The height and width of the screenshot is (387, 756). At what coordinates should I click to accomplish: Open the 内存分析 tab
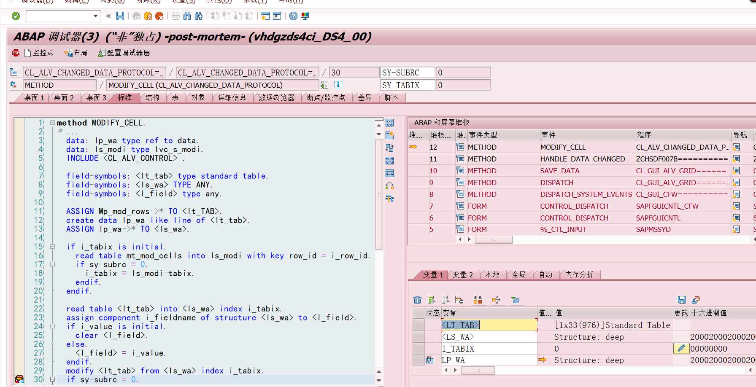tap(579, 275)
